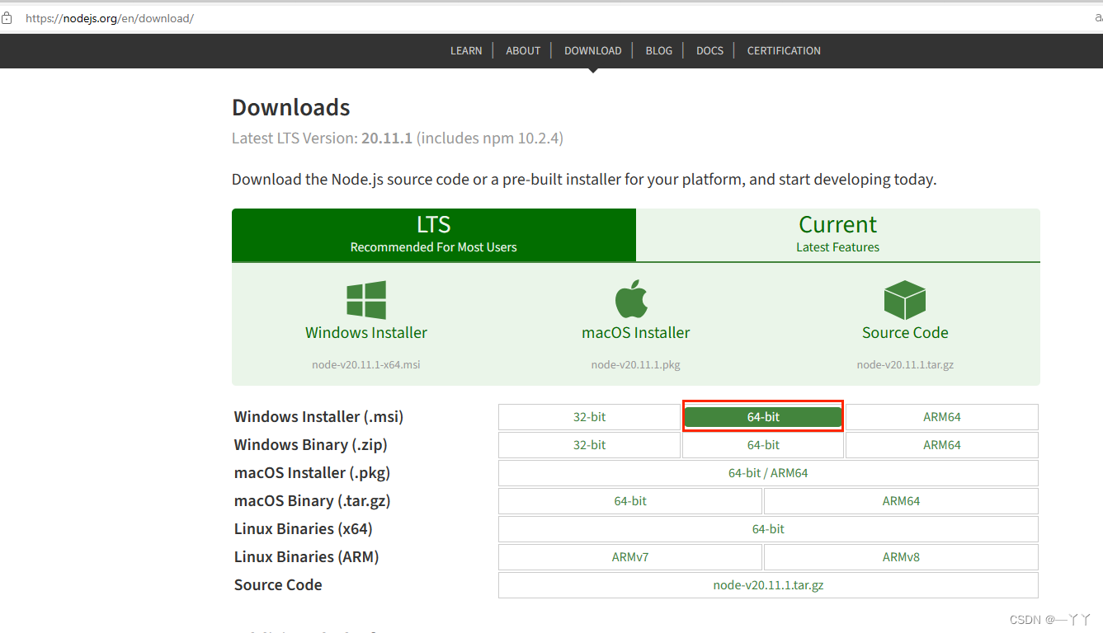Click the Downloads heading
Image resolution: width=1103 pixels, height=633 pixels.
(x=291, y=108)
